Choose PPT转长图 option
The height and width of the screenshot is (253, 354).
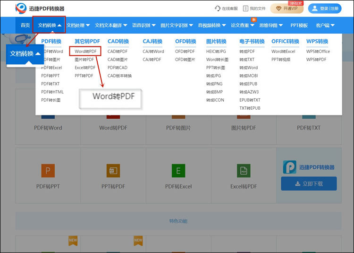(216, 68)
